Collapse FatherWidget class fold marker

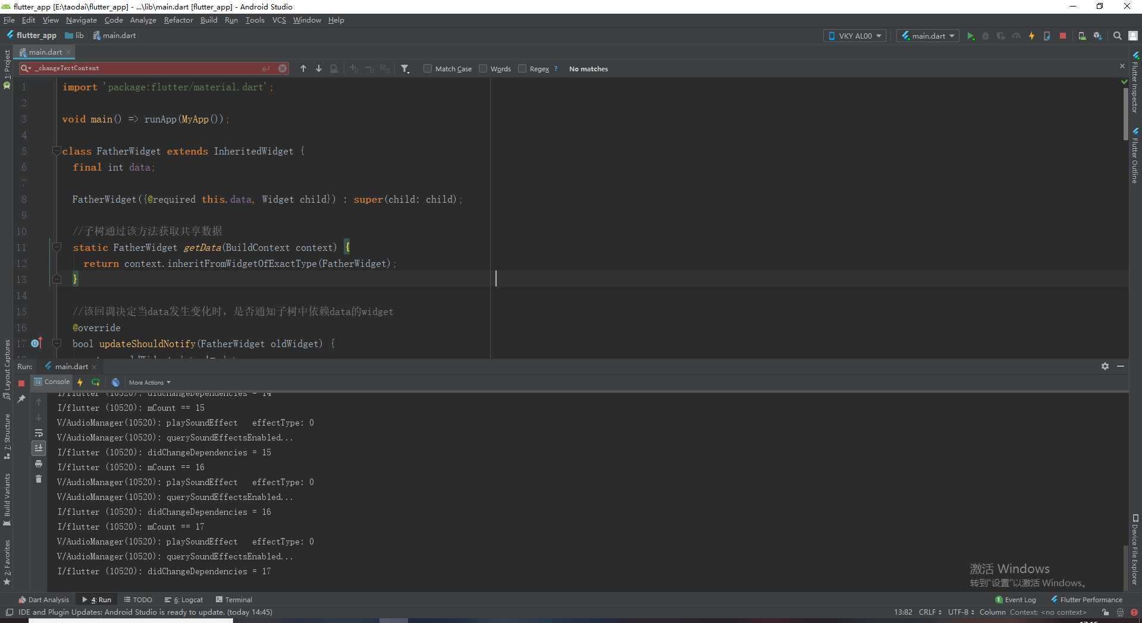pos(57,150)
